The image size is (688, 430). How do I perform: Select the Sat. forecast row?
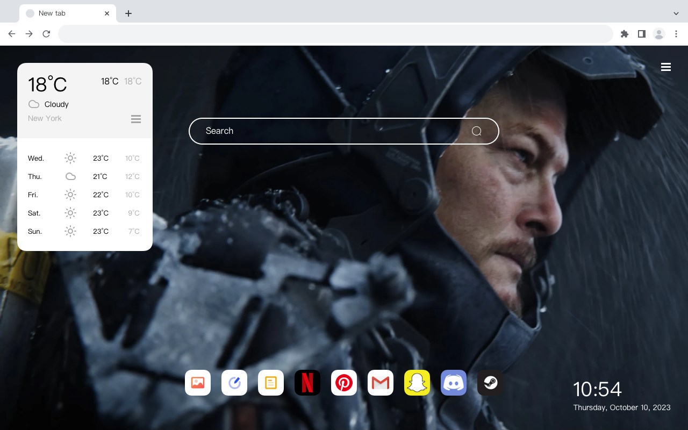click(85, 213)
